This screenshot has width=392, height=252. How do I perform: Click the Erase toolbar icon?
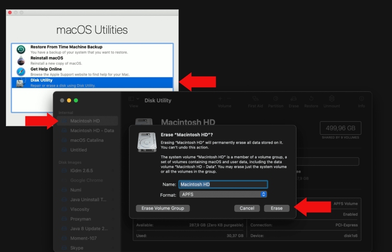294,99
